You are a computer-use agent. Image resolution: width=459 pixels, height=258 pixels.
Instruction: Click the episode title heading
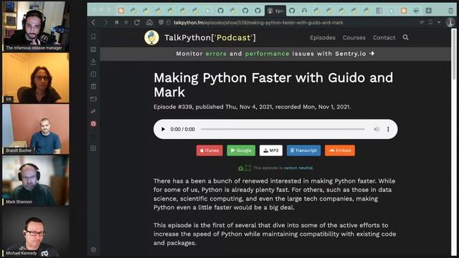coord(273,85)
